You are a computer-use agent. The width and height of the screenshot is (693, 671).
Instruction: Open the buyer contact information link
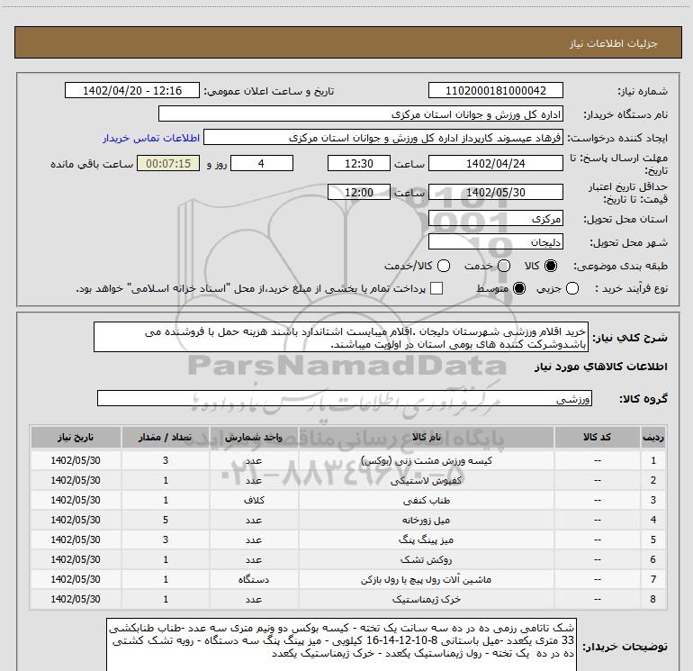[151, 138]
